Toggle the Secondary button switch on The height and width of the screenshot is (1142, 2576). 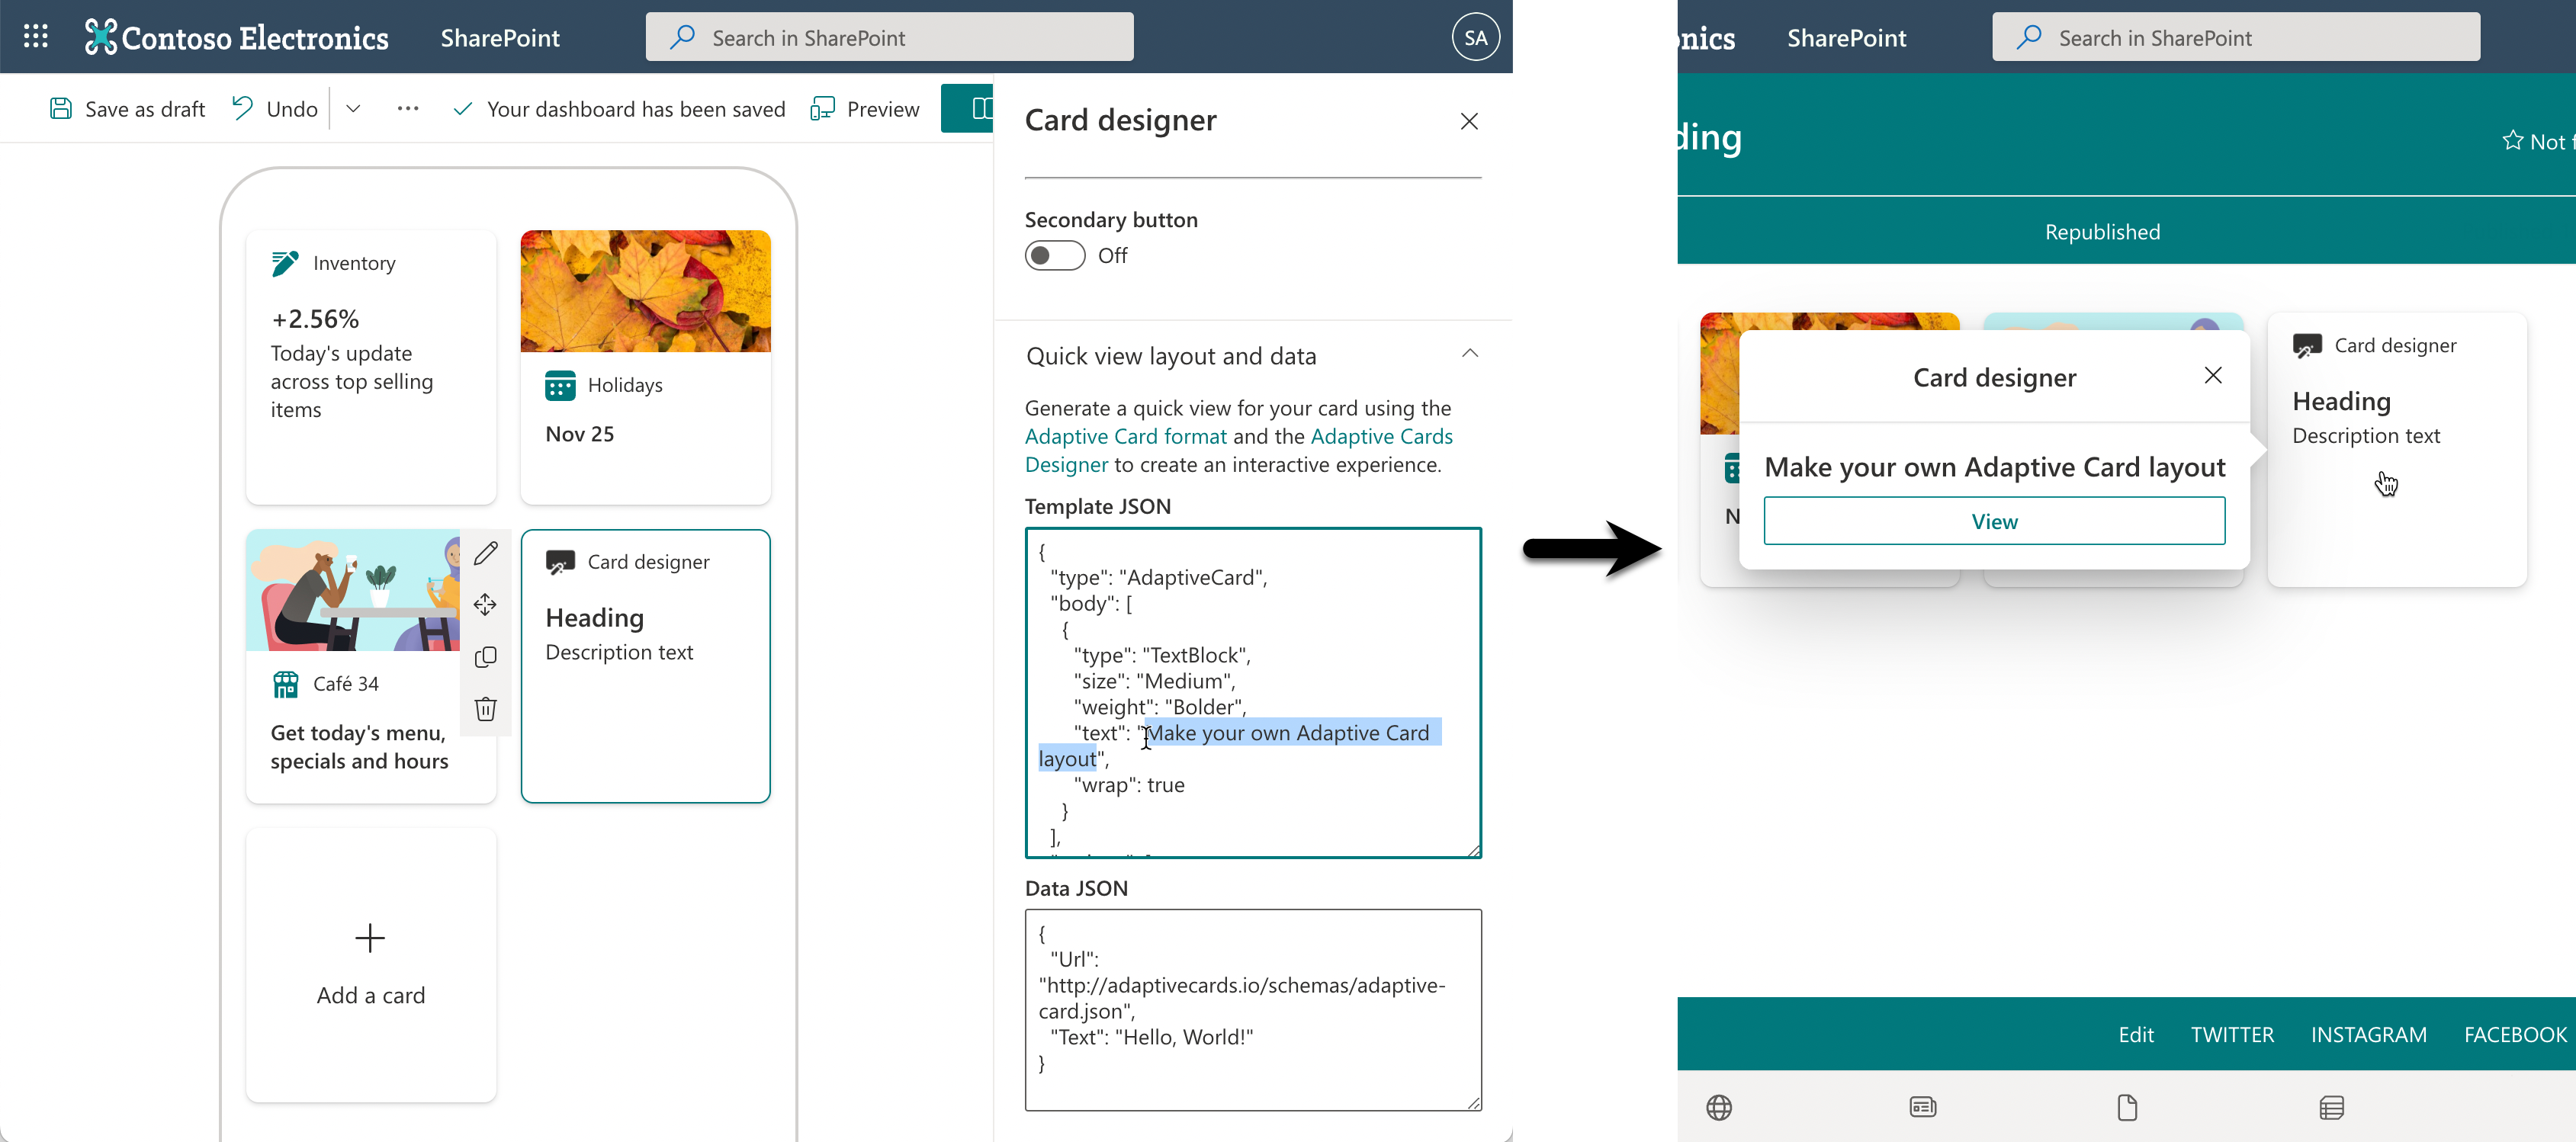tap(1053, 255)
